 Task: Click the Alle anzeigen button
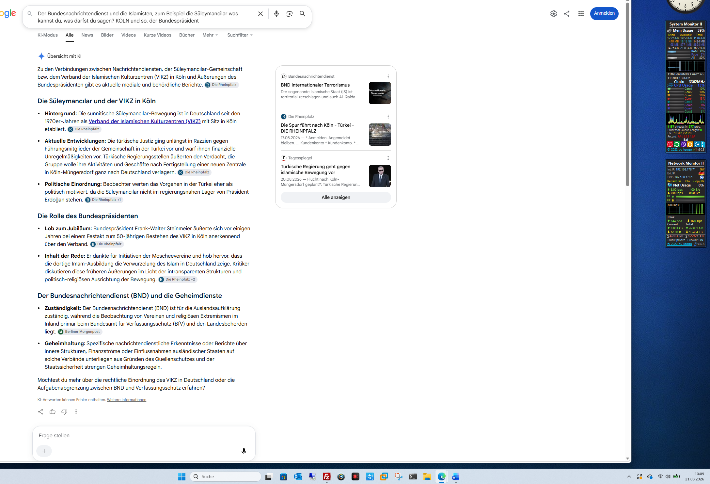pos(336,197)
